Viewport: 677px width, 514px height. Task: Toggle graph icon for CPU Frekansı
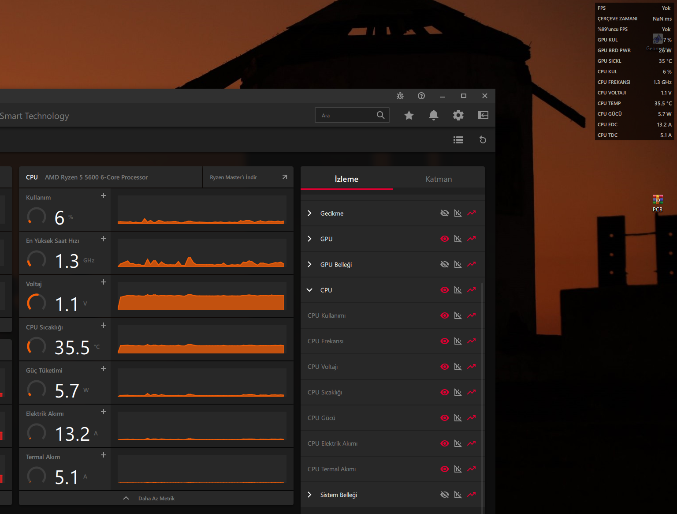[472, 341]
